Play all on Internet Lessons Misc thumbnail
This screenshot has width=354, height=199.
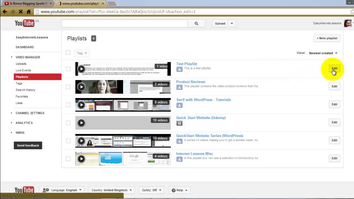tap(81, 159)
